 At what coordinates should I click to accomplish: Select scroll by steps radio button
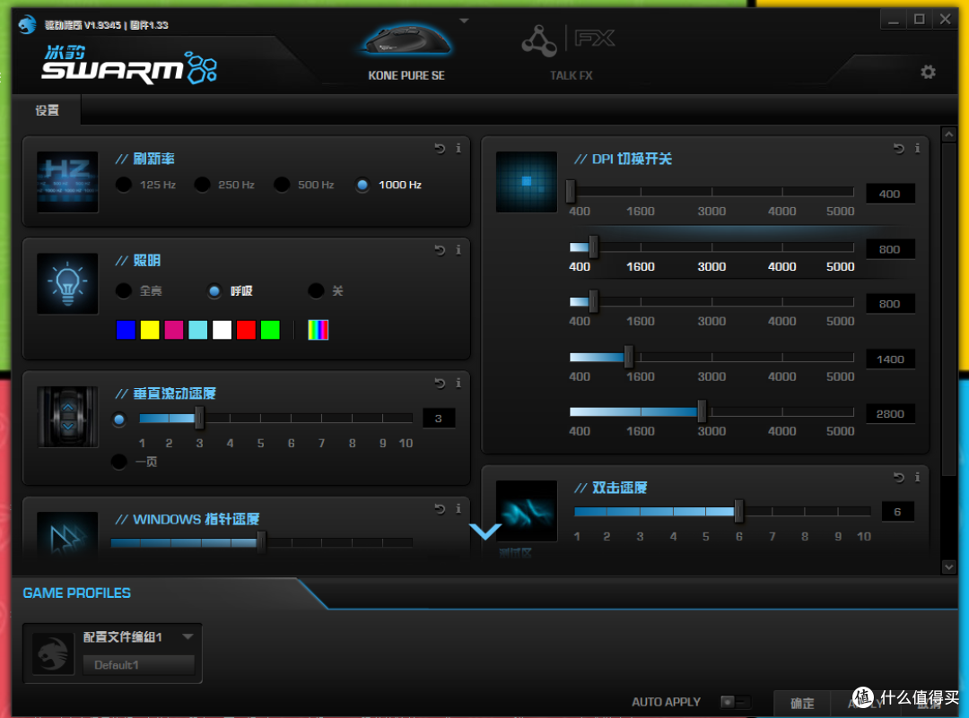[x=119, y=420]
